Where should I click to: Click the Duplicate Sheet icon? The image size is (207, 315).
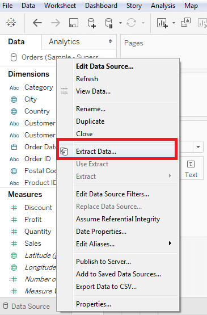coord(185,22)
